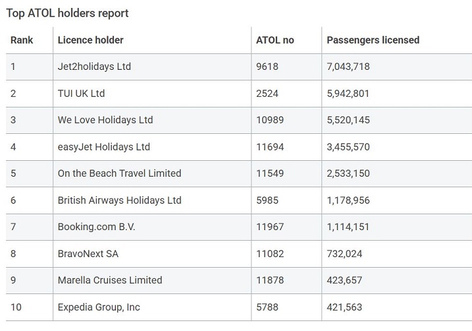Viewport: 472px width, 331px height.
Task: Click British Airways Holidays Ltd cell
Action: pos(120,200)
